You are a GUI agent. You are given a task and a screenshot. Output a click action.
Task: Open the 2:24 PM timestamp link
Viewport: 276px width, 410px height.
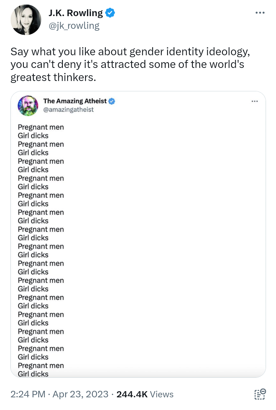(x=27, y=394)
